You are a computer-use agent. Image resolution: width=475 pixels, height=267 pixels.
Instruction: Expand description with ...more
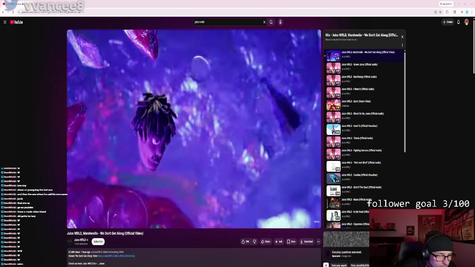click(x=101, y=264)
